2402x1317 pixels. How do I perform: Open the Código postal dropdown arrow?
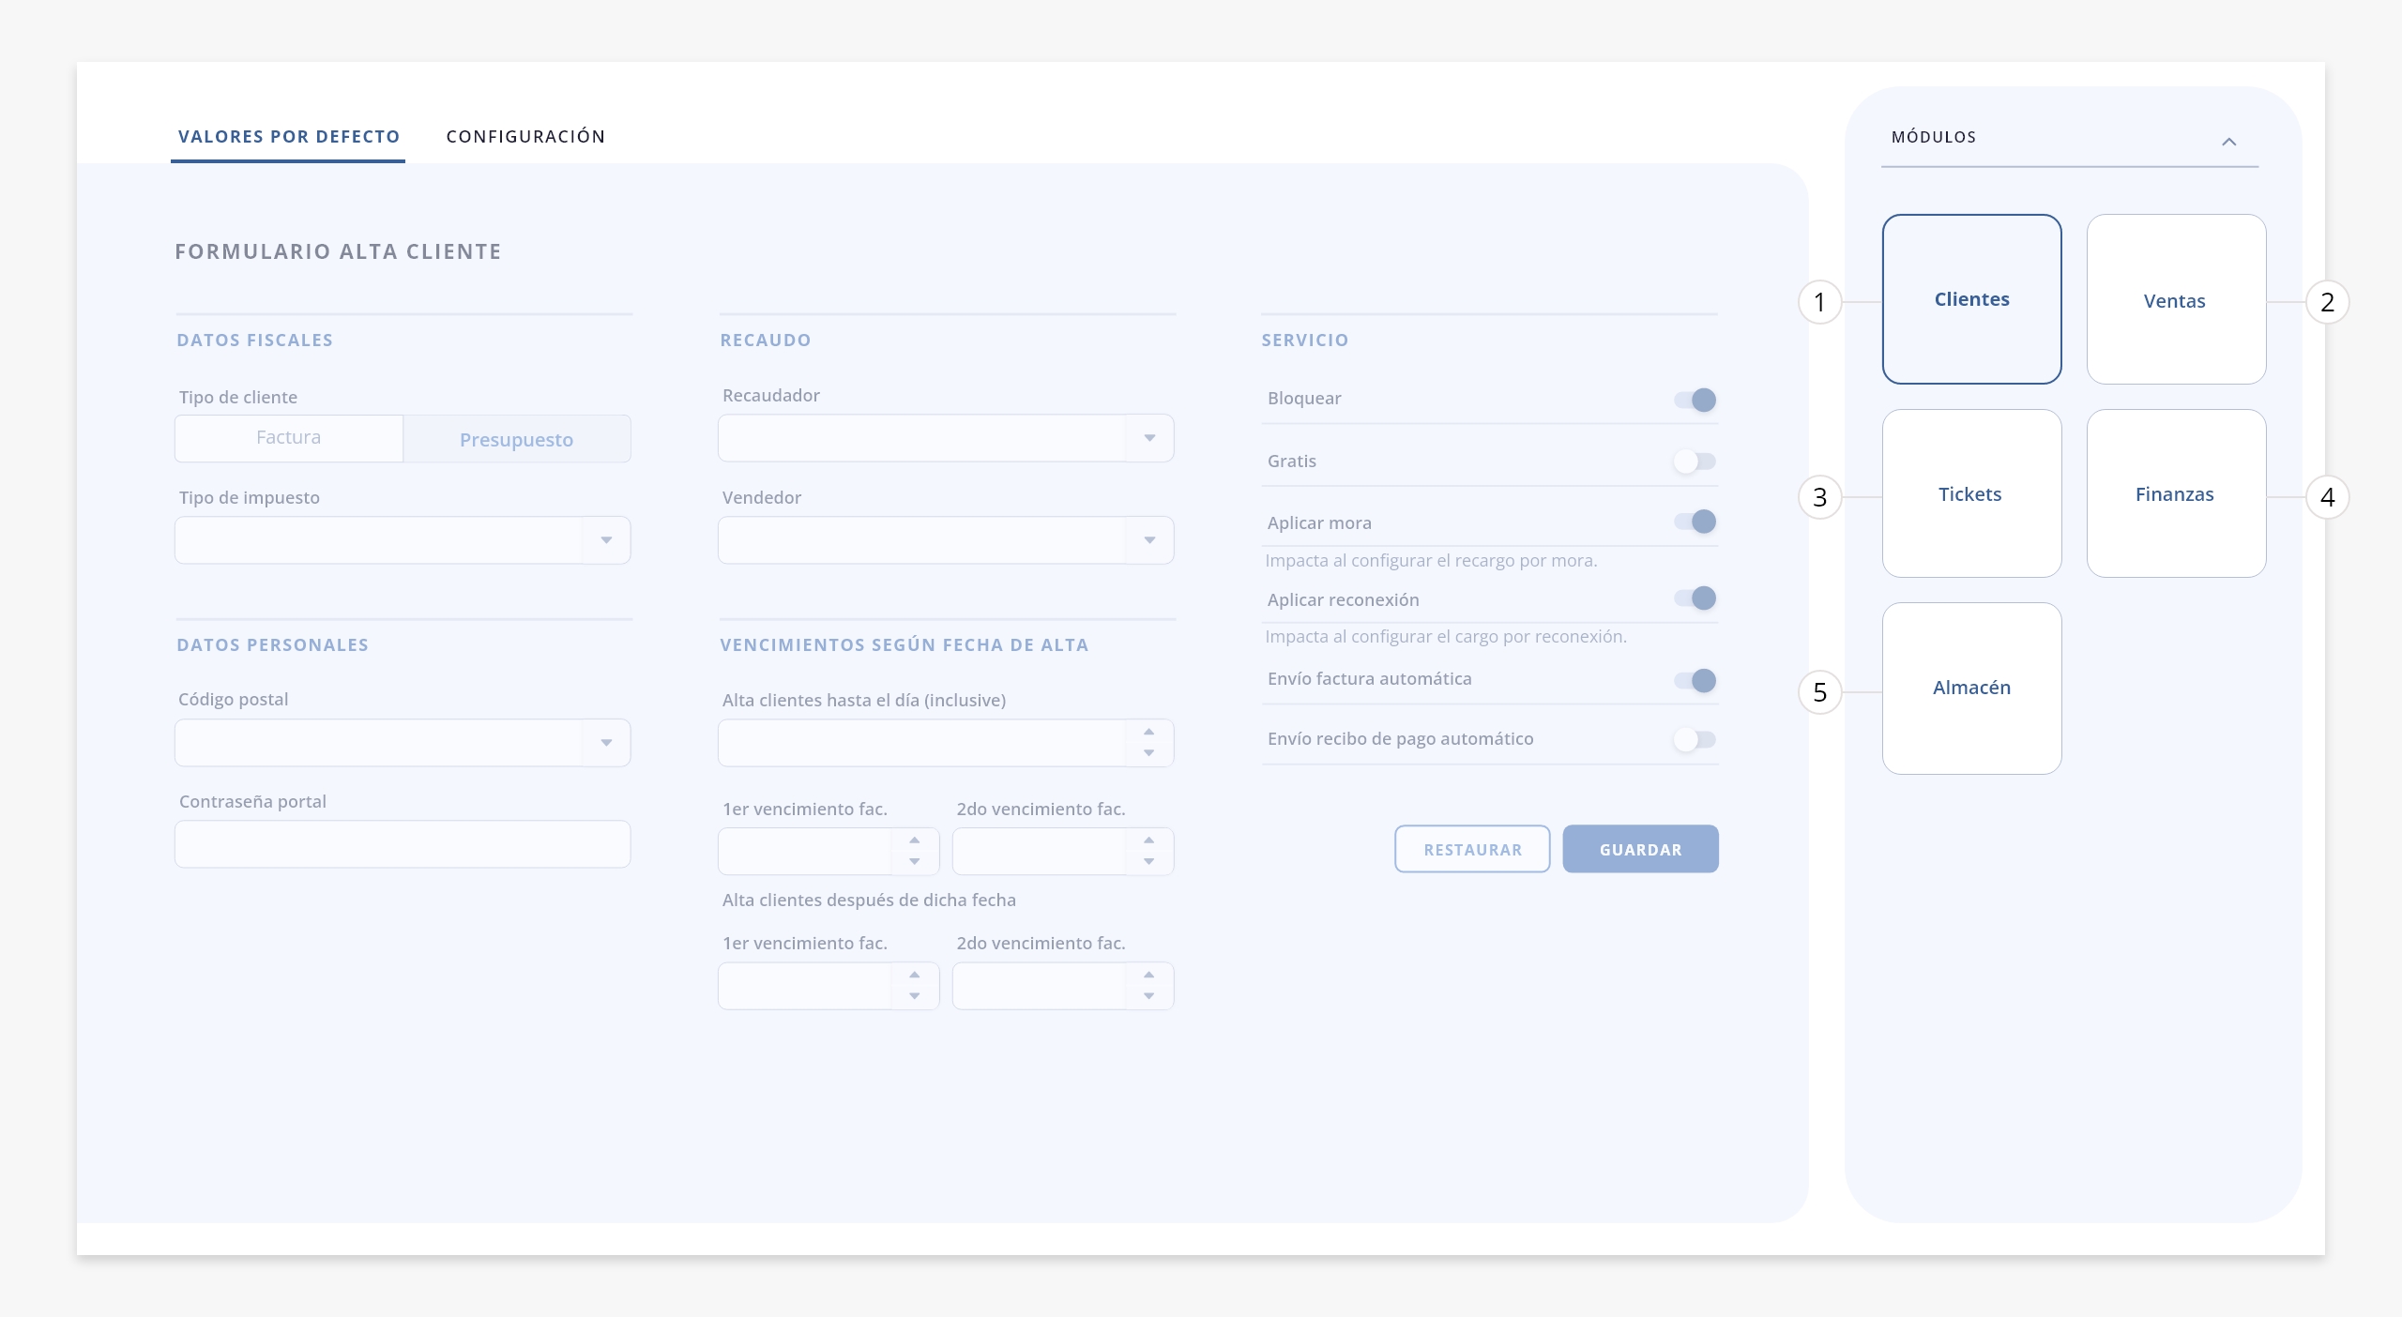606,743
